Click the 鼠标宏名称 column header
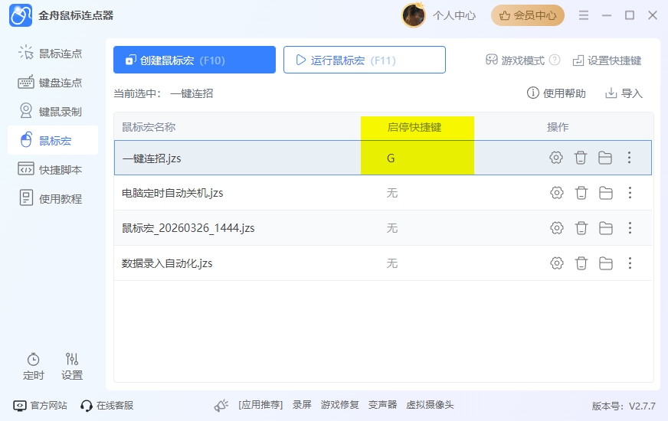Screen dimensions: 668x421 pos(149,127)
